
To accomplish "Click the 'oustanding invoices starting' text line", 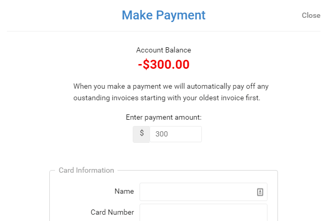I will [x=167, y=98].
